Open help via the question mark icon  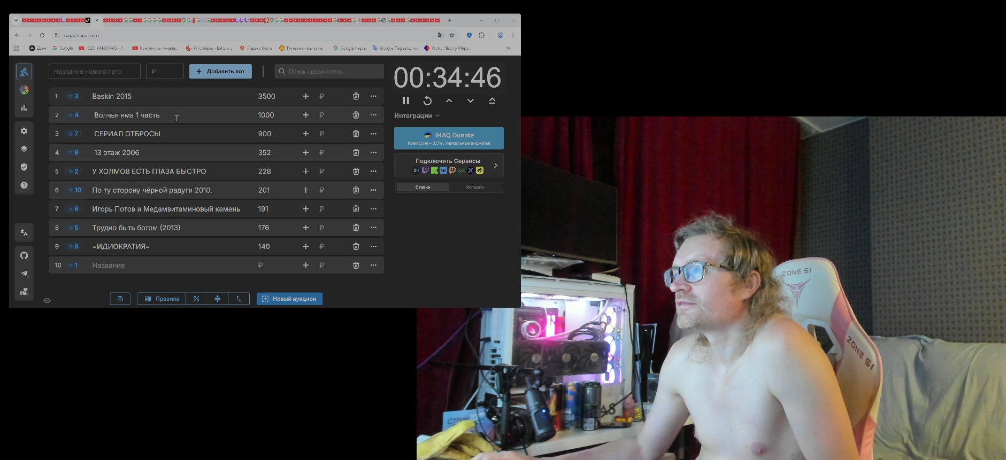click(24, 185)
